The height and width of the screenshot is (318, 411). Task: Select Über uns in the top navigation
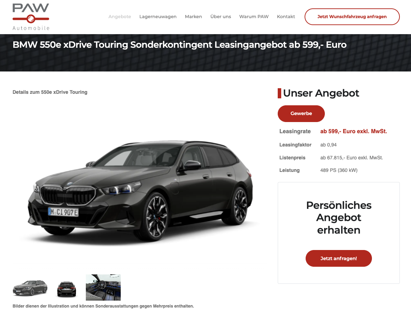pos(221,16)
